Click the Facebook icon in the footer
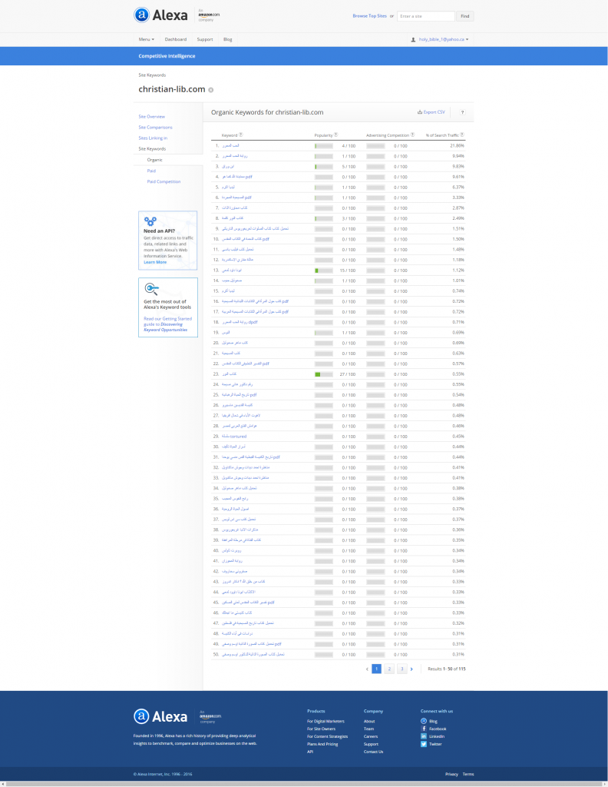Image resolution: width=608 pixels, height=787 pixels. pos(424,729)
